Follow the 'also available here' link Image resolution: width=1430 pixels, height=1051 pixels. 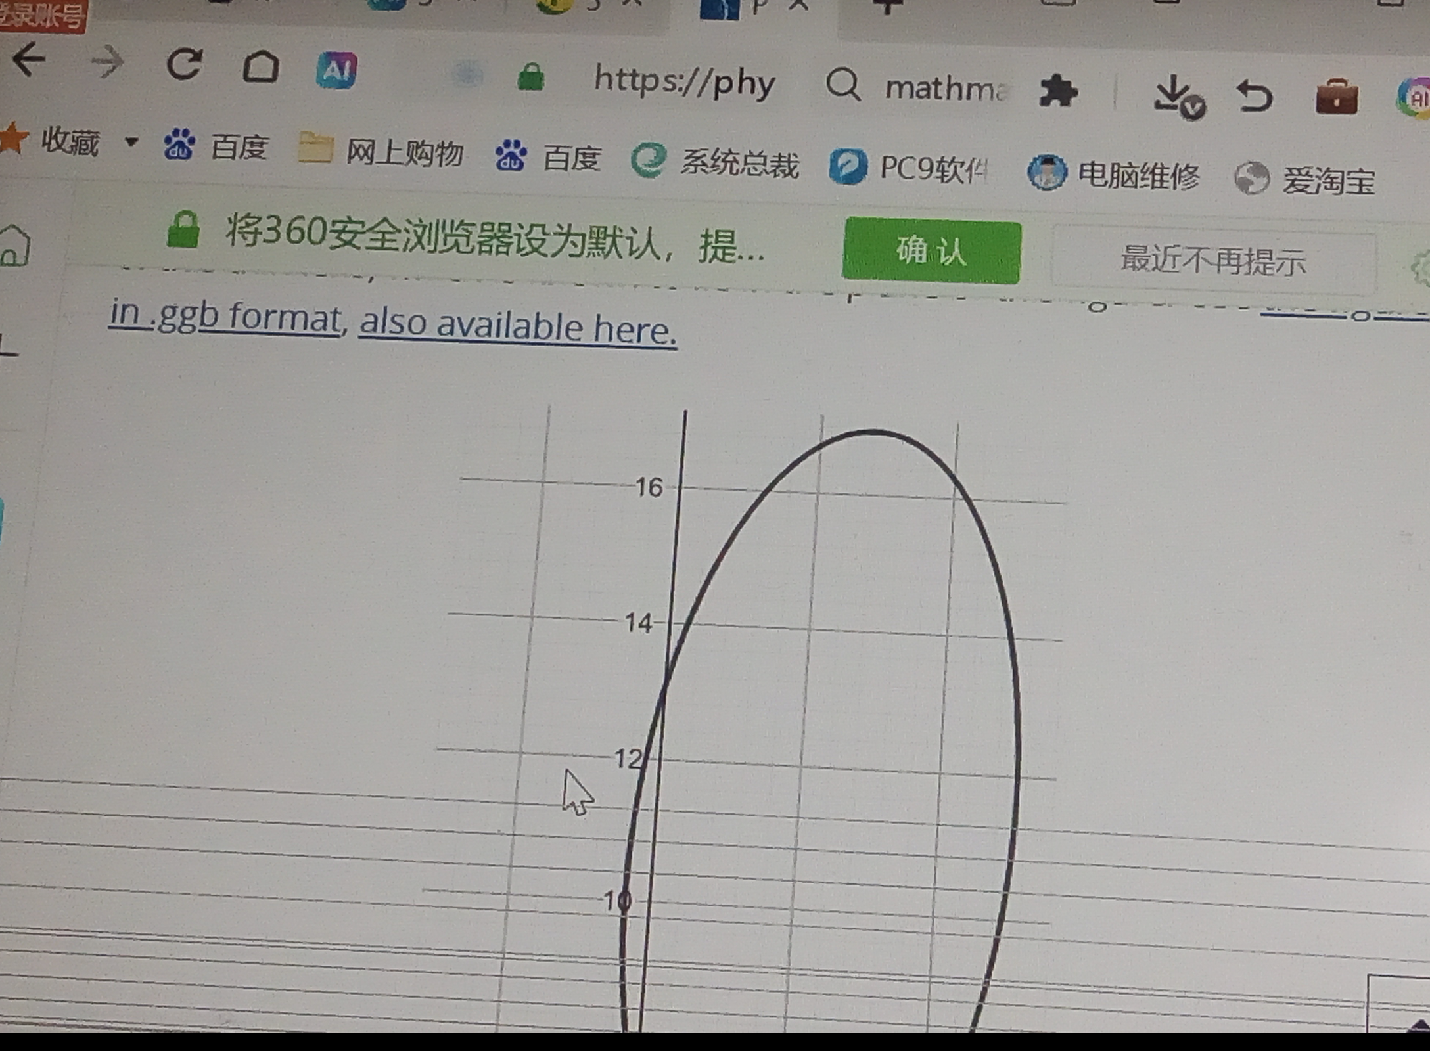click(517, 326)
